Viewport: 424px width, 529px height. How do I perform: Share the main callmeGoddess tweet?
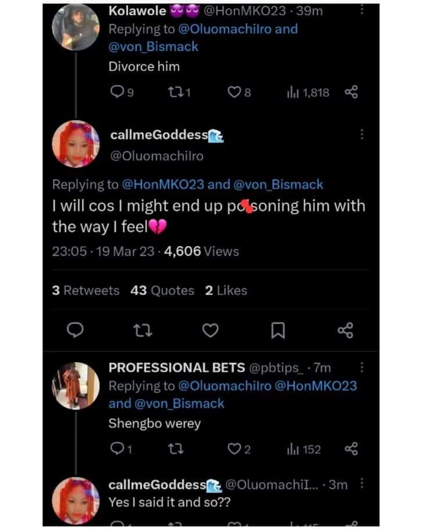tap(345, 330)
